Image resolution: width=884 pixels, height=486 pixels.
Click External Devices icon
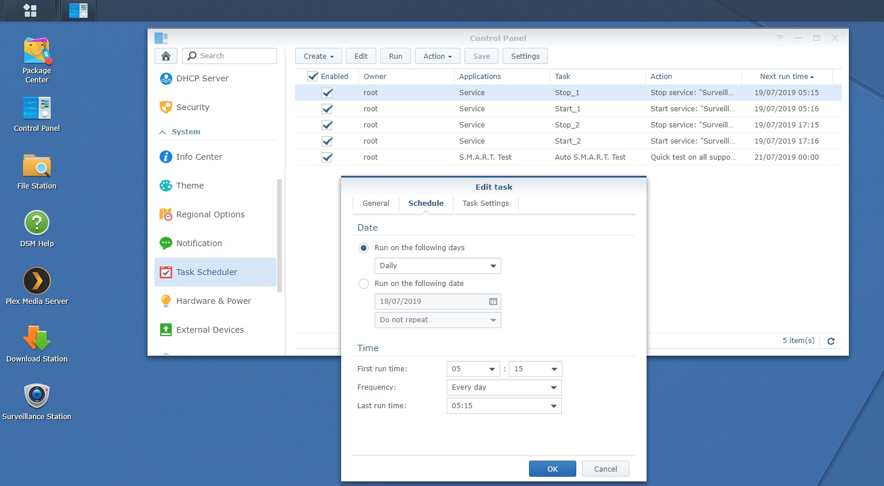click(x=166, y=330)
